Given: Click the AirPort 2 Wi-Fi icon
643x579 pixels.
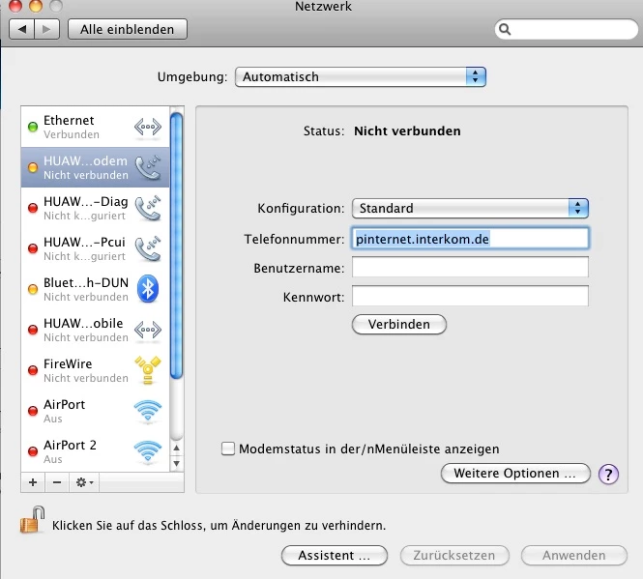Looking at the screenshot, I should coord(148,451).
